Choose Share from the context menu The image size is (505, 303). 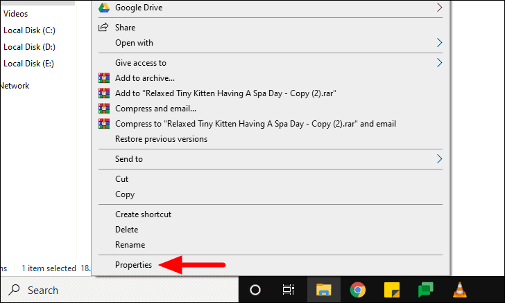click(x=271, y=27)
